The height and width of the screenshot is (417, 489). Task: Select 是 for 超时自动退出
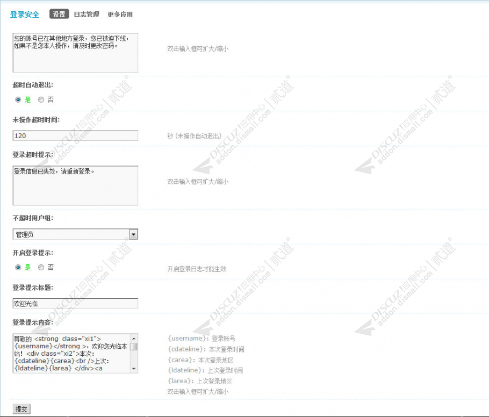coord(18,99)
